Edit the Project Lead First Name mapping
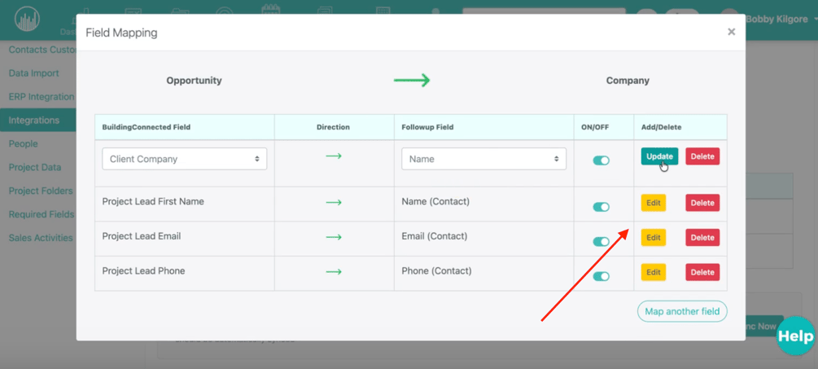818x369 pixels. (x=653, y=203)
